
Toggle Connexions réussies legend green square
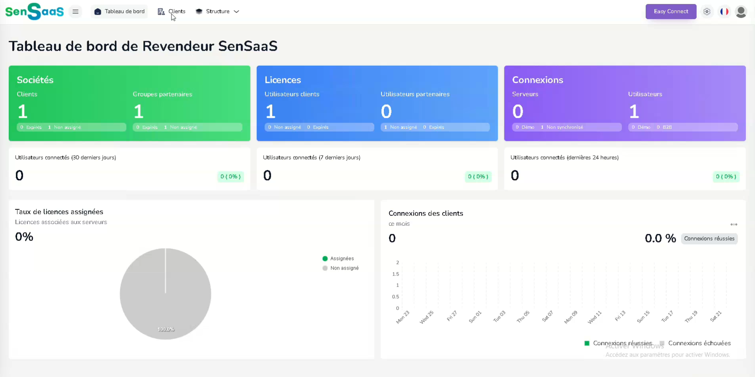tap(587, 343)
